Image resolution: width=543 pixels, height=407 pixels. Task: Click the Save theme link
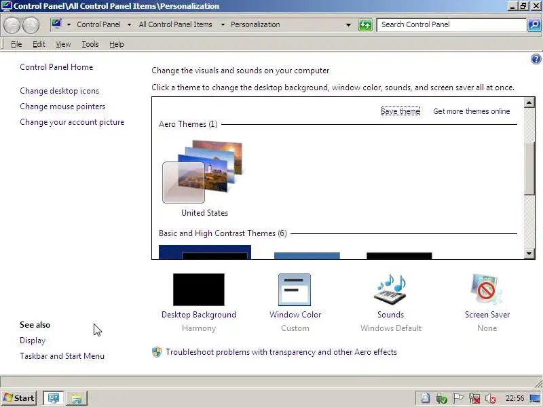[400, 111]
